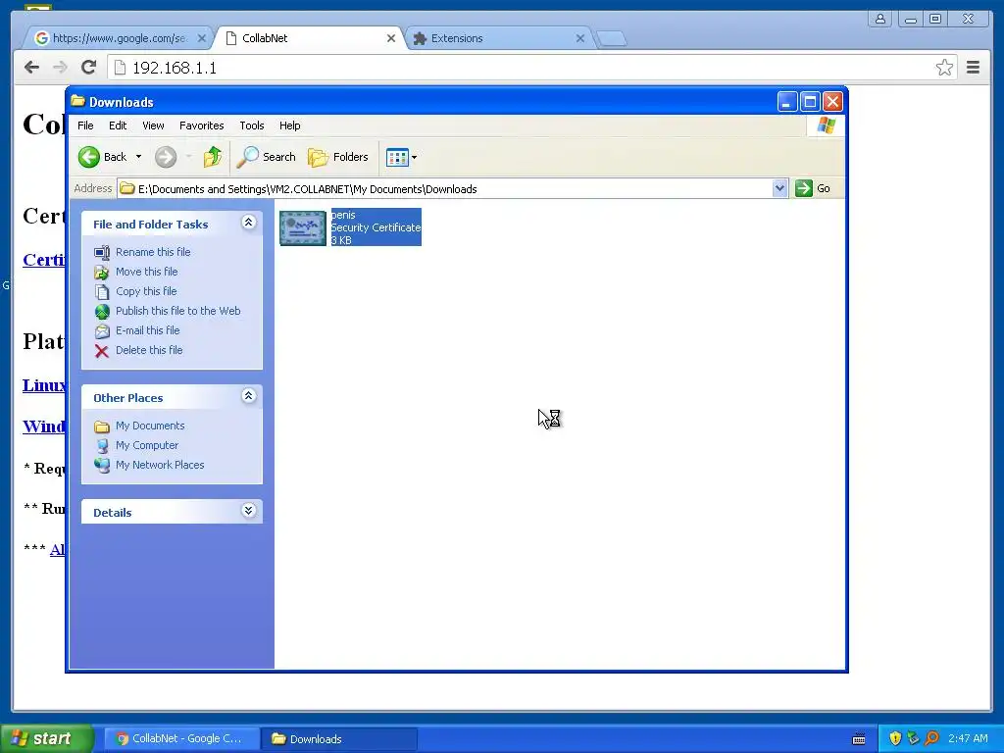1004x753 pixels.
Task: Click Move this file
Action: pos(147,273)
